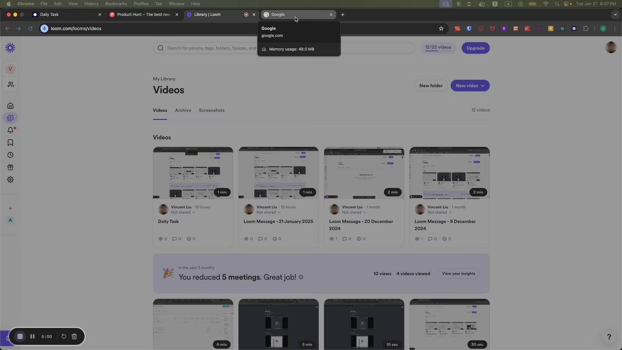
Task: Open the Daily Task video title
Action: (x=168, y=222)
